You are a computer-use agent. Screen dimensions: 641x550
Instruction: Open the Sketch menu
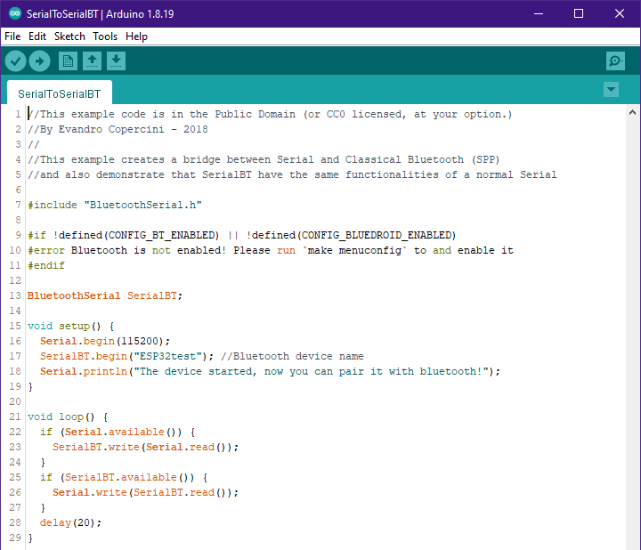pos(69,36)
